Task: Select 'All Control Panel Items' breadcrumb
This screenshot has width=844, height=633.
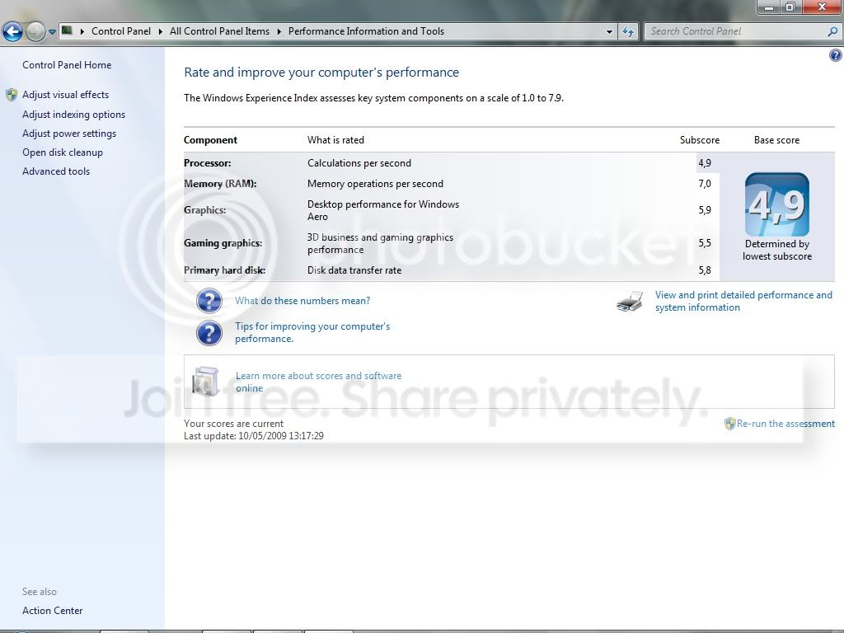Action: pos(219,31)
